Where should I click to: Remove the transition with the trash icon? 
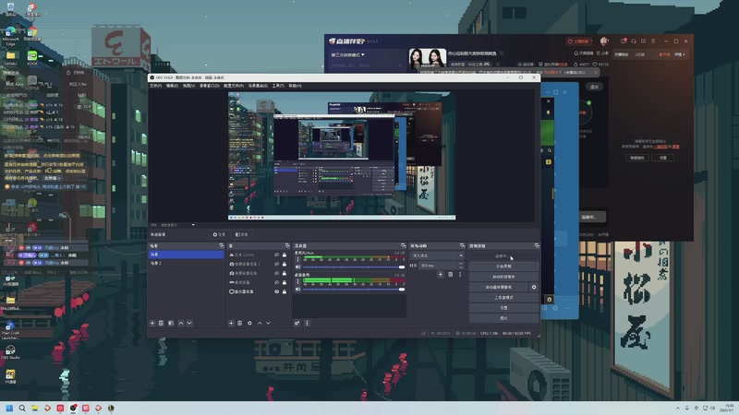(x=450, y=274)
